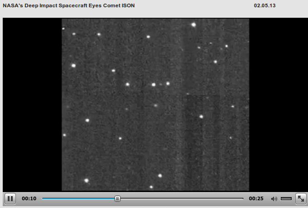Pause the video playback
The image size is (308, 208).
click(x=10, y=199)
